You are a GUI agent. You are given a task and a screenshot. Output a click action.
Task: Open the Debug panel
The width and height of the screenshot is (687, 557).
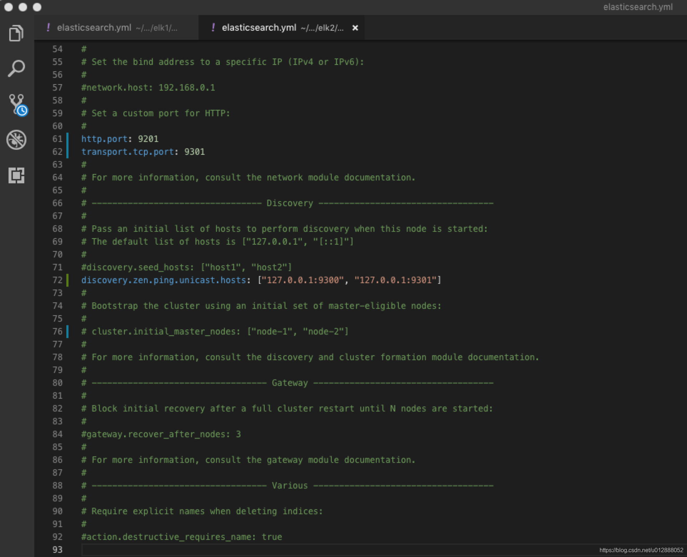tap(16, 139)
